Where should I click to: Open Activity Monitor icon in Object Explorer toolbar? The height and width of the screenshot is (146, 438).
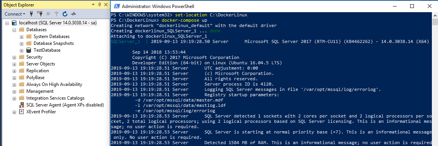73,14
